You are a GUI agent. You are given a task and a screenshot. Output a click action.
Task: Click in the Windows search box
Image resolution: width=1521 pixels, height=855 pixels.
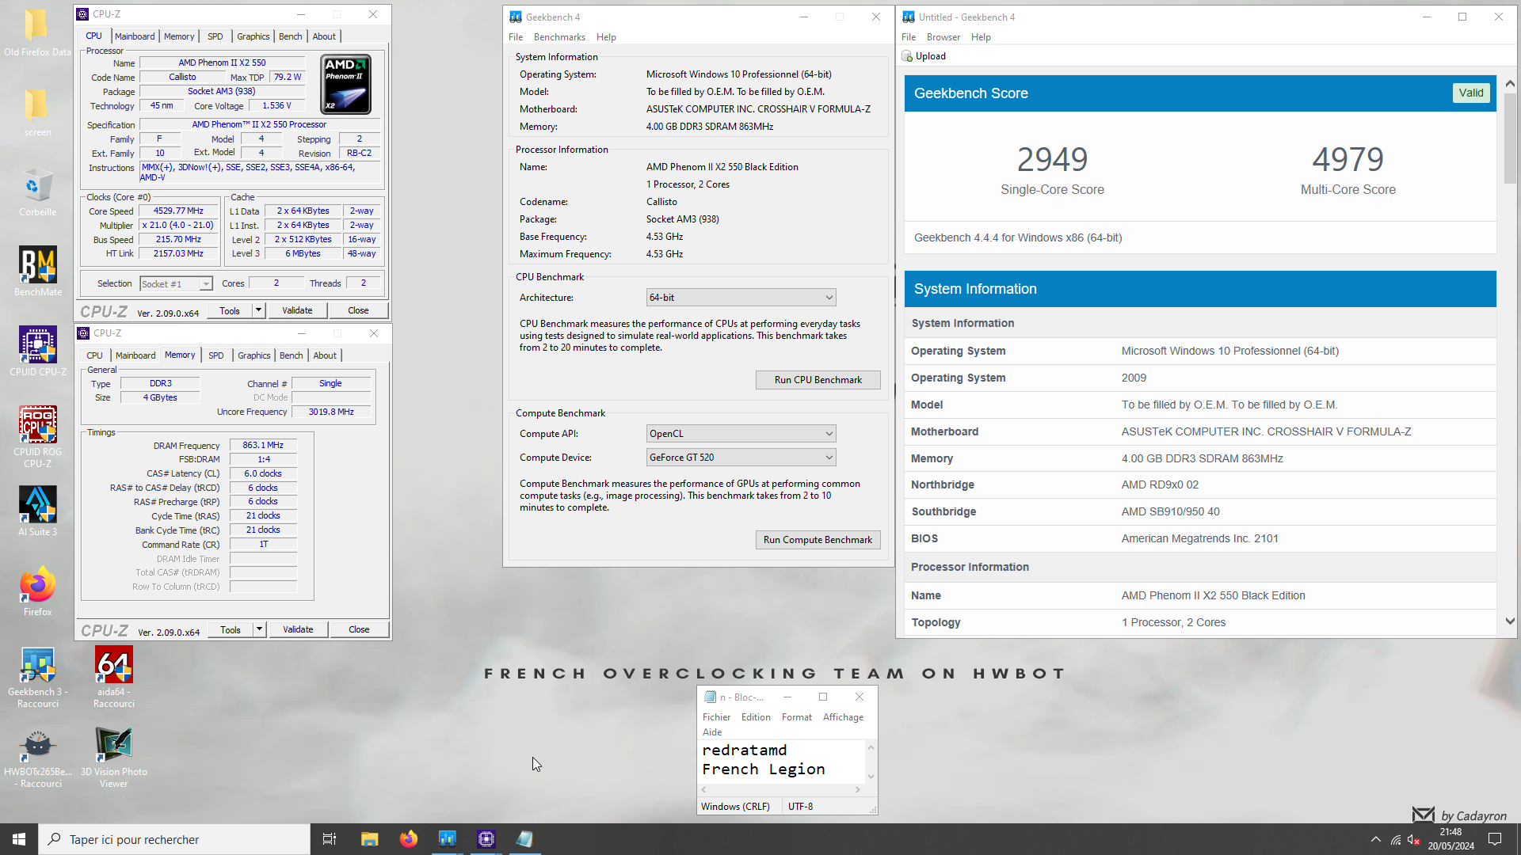coord(174,839)
